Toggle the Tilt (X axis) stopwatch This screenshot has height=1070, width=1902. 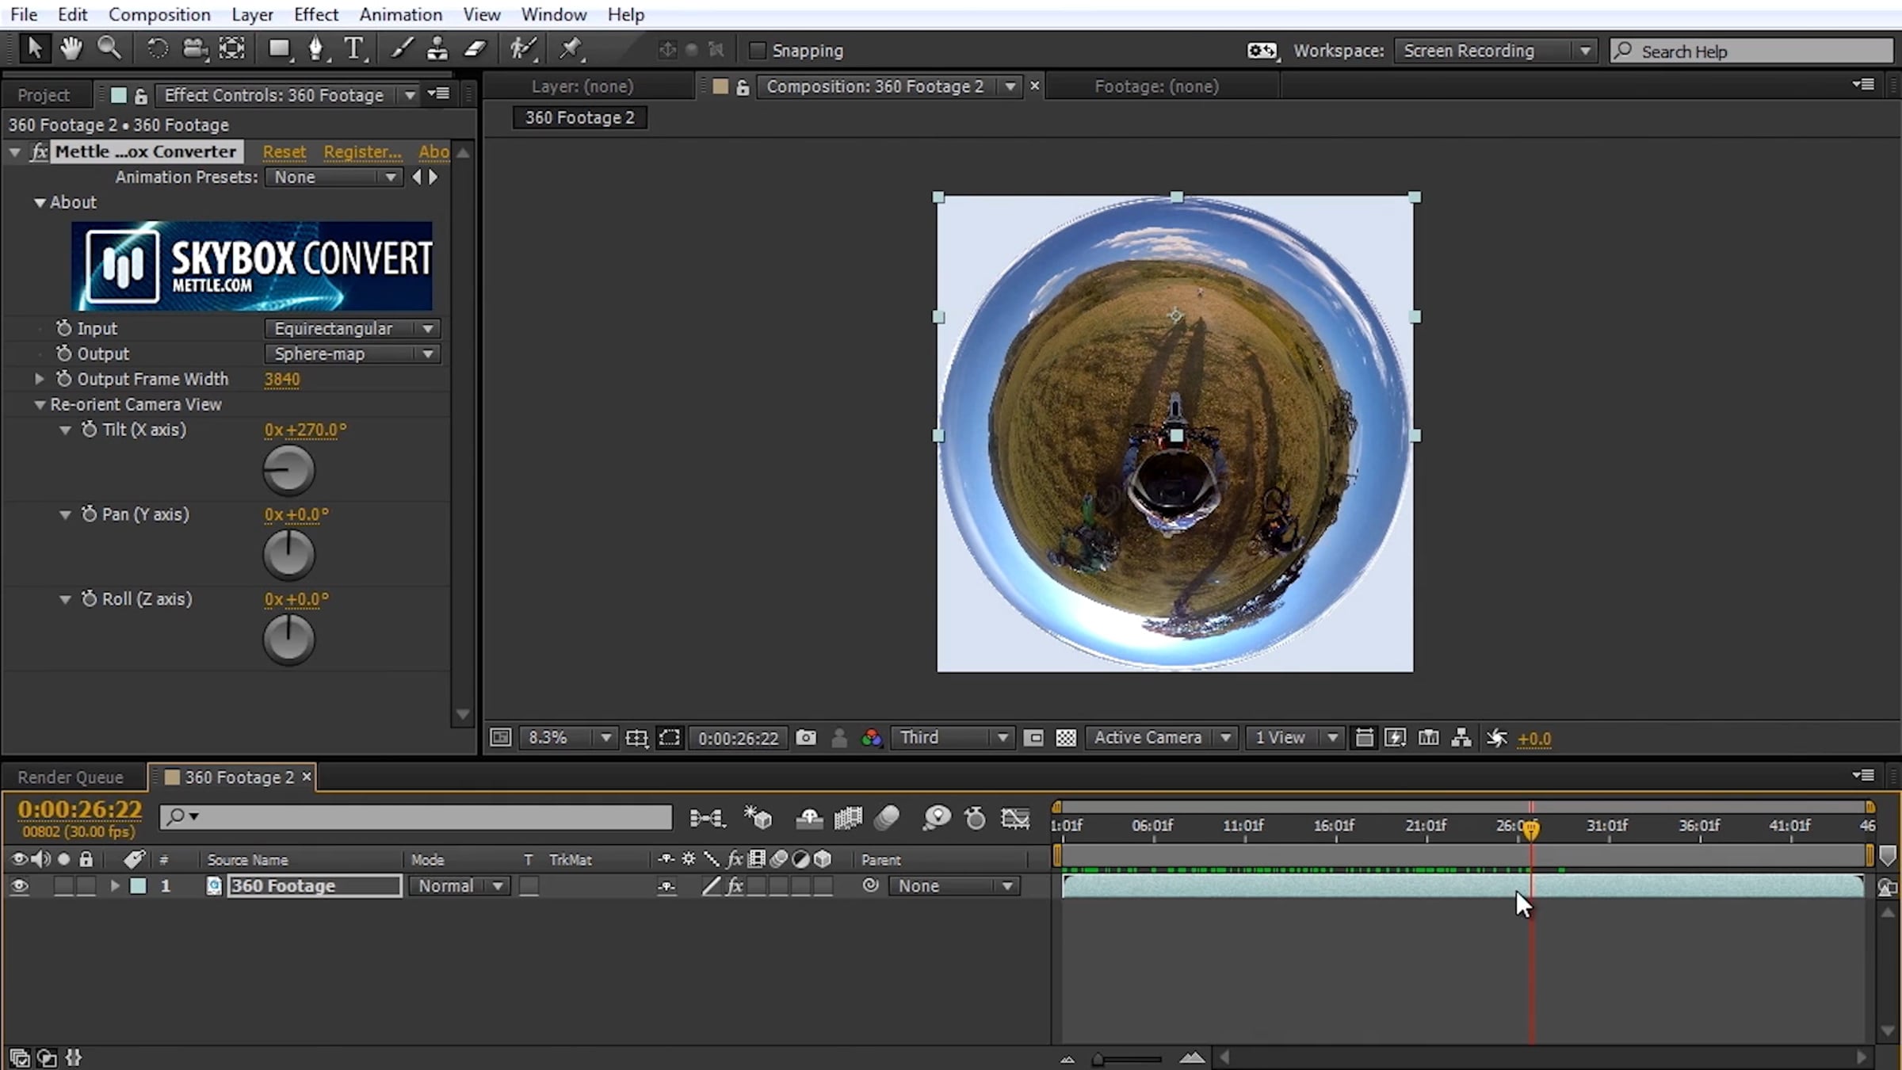point(90,430)
